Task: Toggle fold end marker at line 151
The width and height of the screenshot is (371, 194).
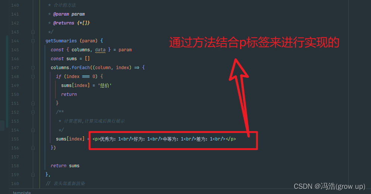Action: click(33, 103)
